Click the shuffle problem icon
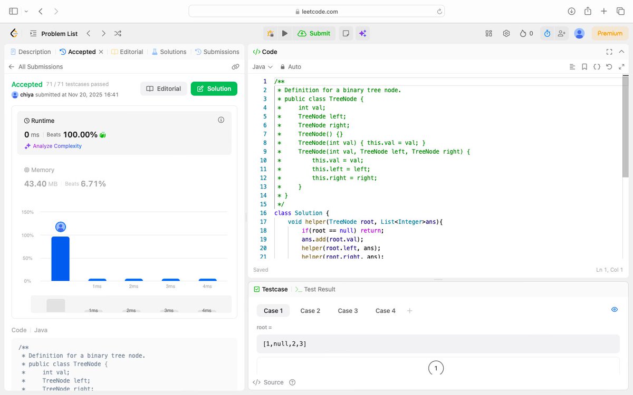Screen dimensions: 633x395 [118, 33]
